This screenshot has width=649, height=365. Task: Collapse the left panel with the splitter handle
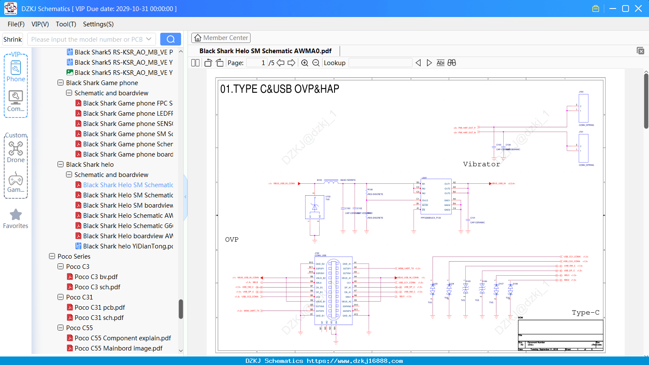pyautogui.click(x=185, y=197)
